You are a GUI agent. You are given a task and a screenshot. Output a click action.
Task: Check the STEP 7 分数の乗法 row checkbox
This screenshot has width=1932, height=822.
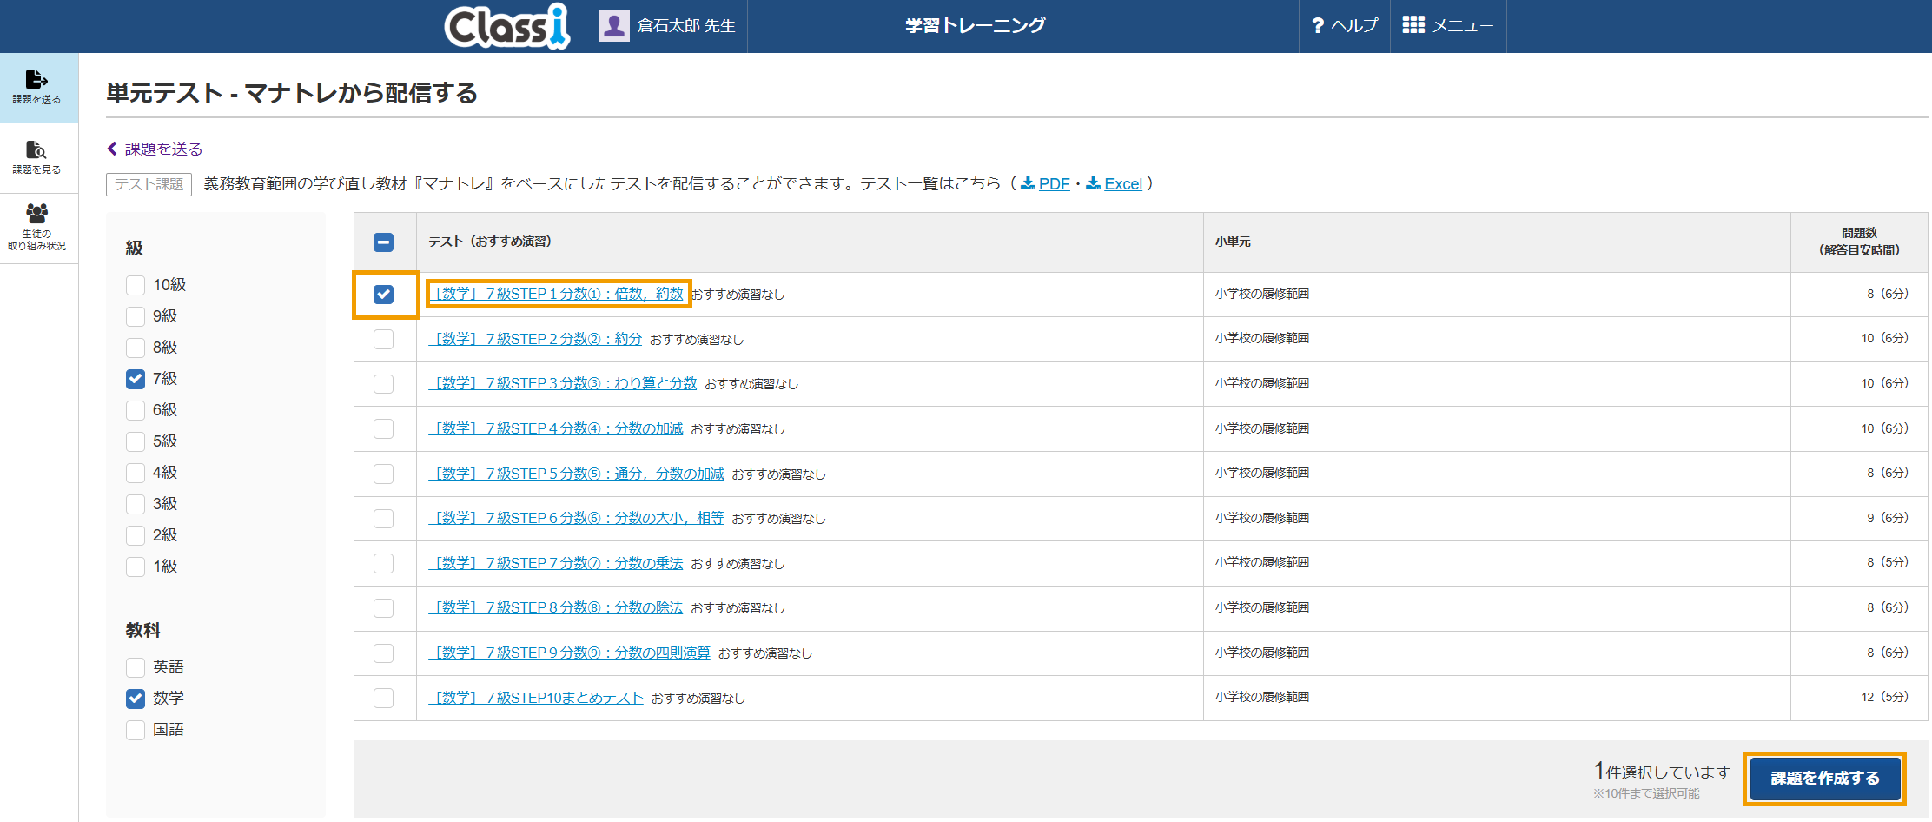[x=383, y=564]
